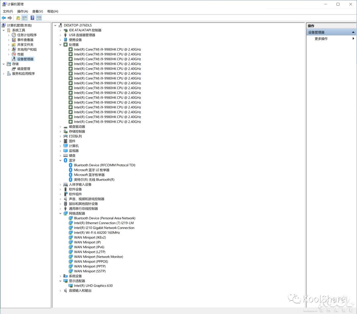357x314 pixels.
Task: Click the Intel UHD Graphics 630 device icon
Action: pos(71,286)
